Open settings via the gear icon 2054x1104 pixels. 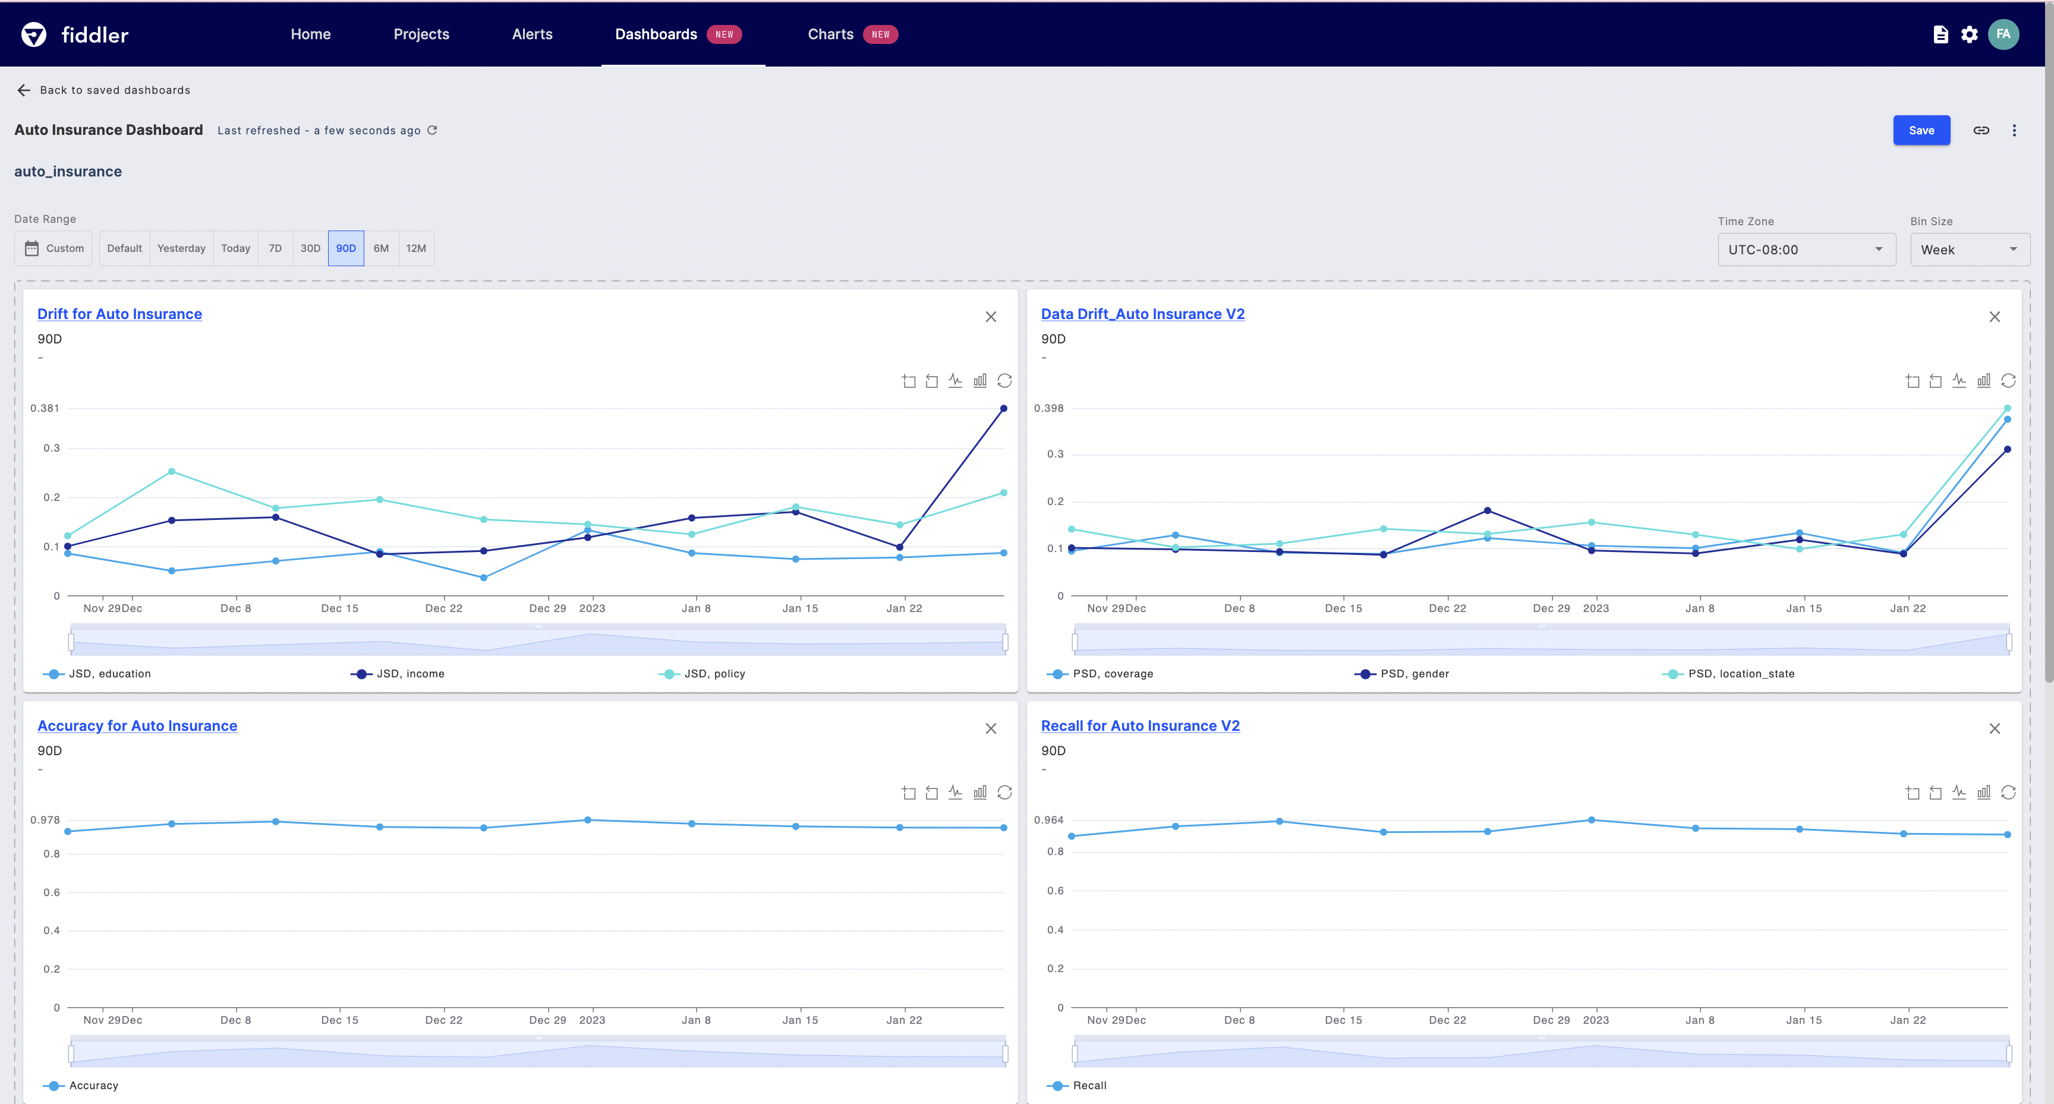point(1970,34)
